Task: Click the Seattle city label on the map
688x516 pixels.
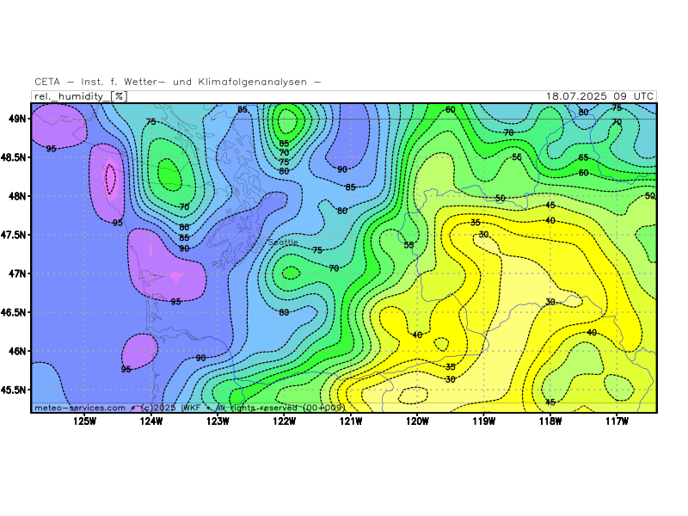Action: tap(283, 243)
